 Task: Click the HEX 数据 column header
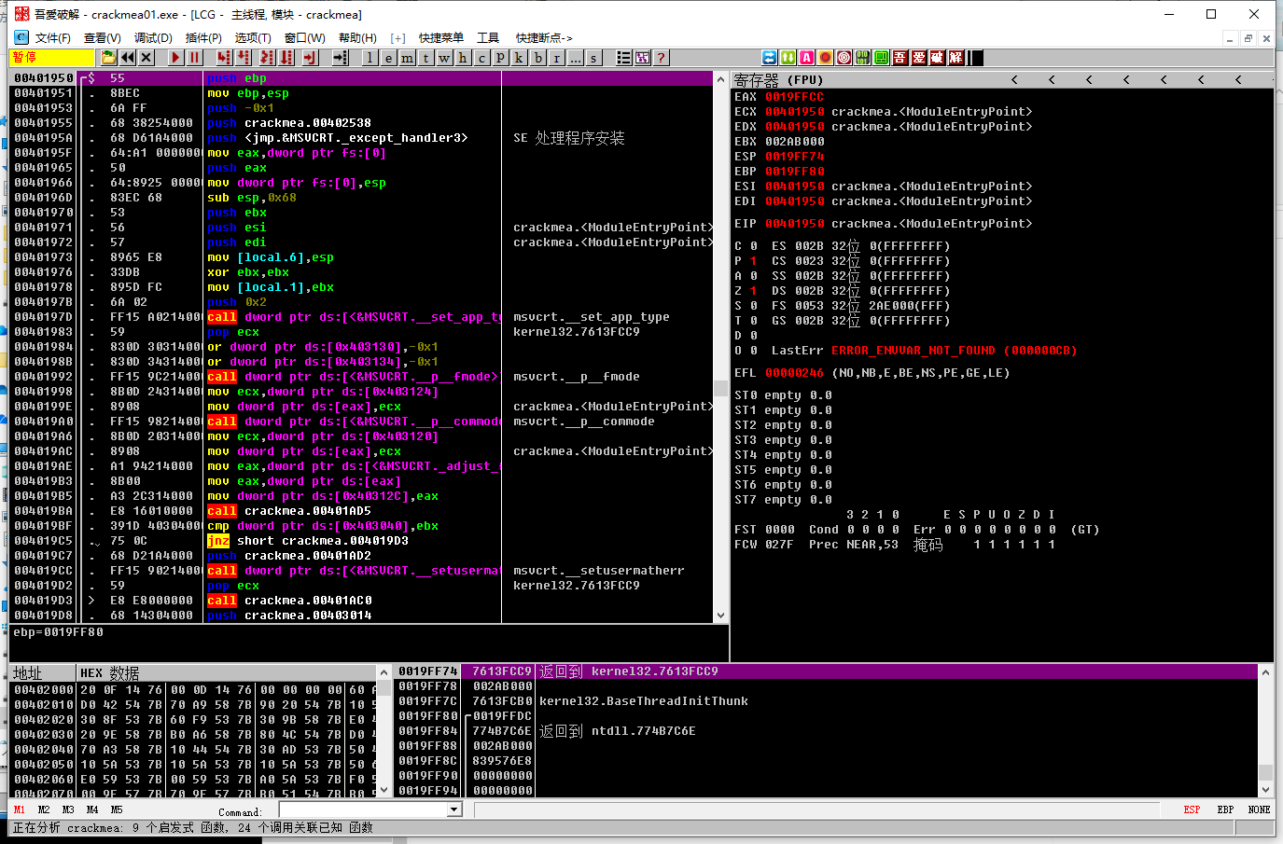[x=109, y=673]
